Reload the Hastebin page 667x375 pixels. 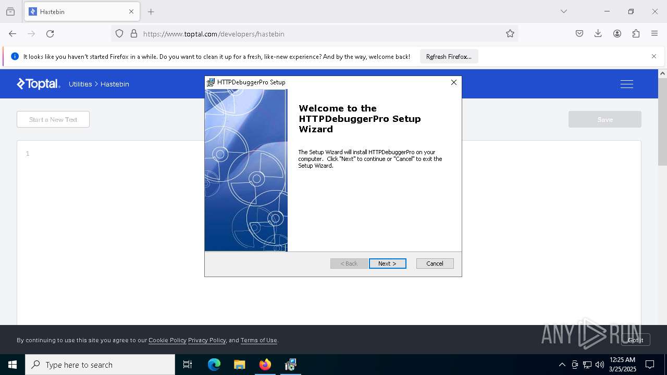50,34
